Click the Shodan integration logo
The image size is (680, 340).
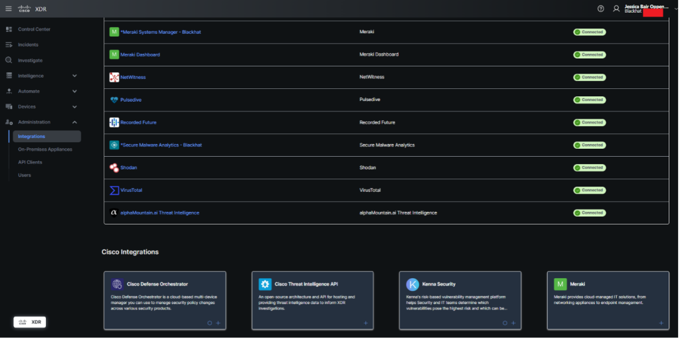click(114, 167)
